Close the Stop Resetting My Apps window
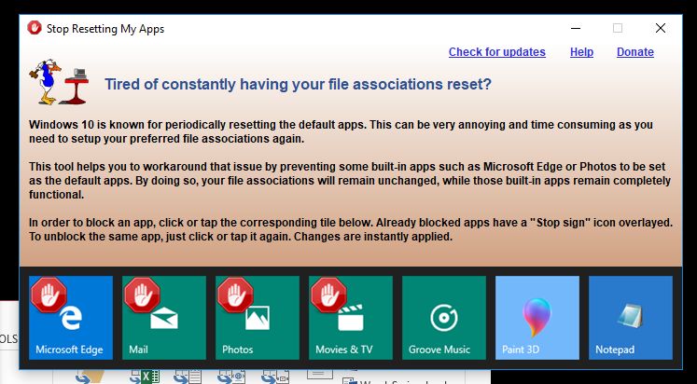This screenshot has width=697, height=384. (x=661, y=28)
